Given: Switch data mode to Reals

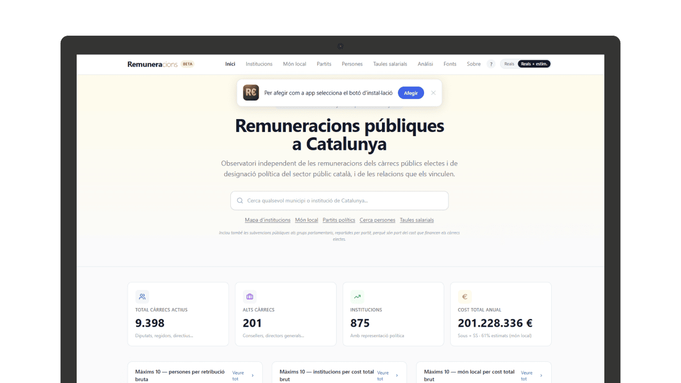Looking at the screenshot, I should [x=509, y=64].
